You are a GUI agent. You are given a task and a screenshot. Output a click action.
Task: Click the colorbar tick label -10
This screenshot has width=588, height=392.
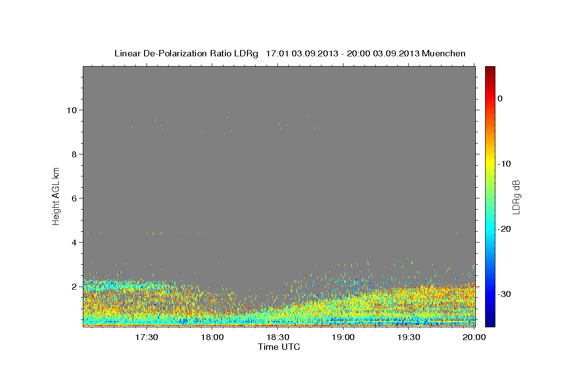point(504,164)
